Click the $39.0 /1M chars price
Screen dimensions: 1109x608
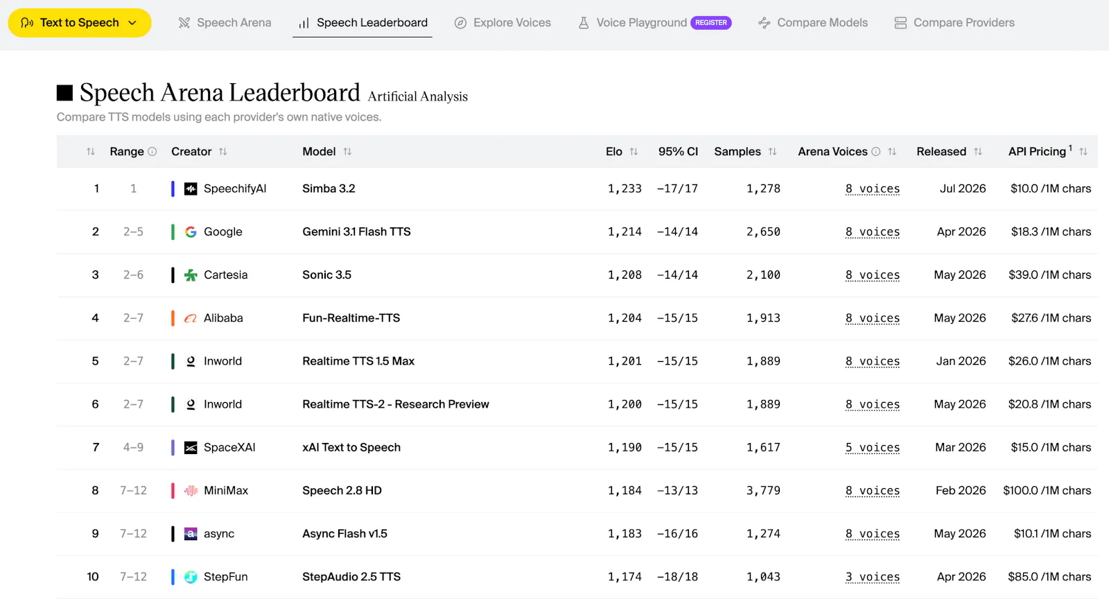1049,275
